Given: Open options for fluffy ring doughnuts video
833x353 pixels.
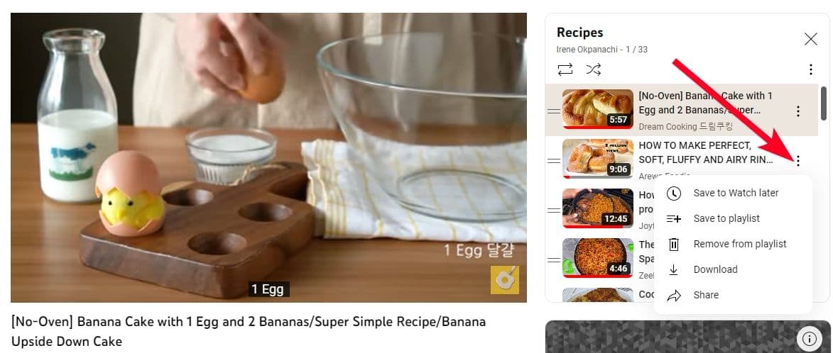Looking at the screenshot, I should pyautogui.click(x=798, y=161).
